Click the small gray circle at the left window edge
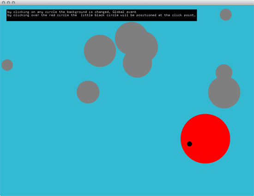The width and height of the screenshot is (254, 196). (7, 65)
